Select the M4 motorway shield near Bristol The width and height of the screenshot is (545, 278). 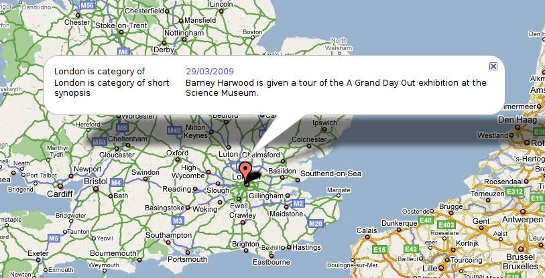click(x=116, y=183)
